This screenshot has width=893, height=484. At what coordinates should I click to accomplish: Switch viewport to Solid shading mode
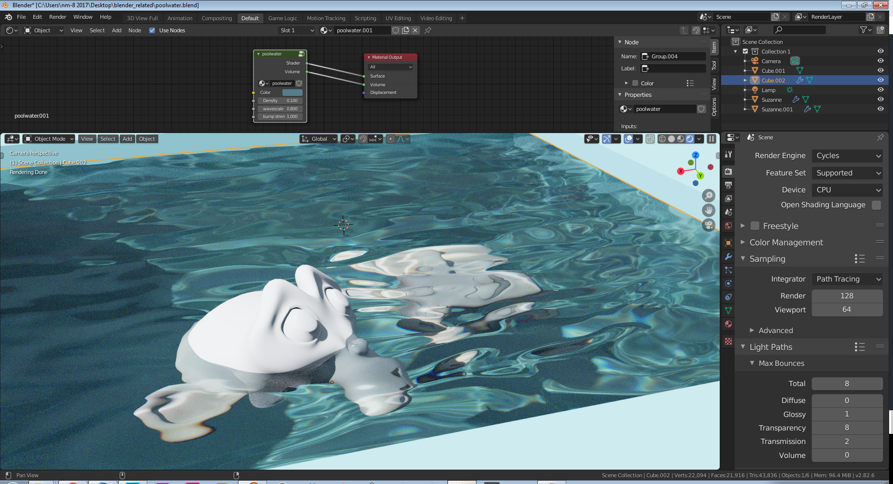click(x=671, y=139)
